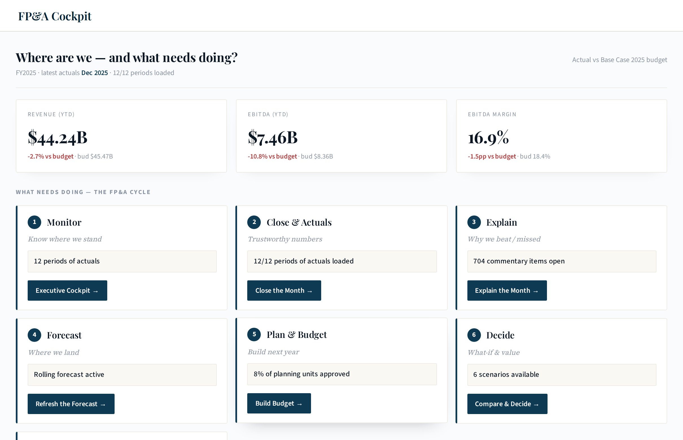
Task: Open the Build Budget button
Action: (279, 403)
